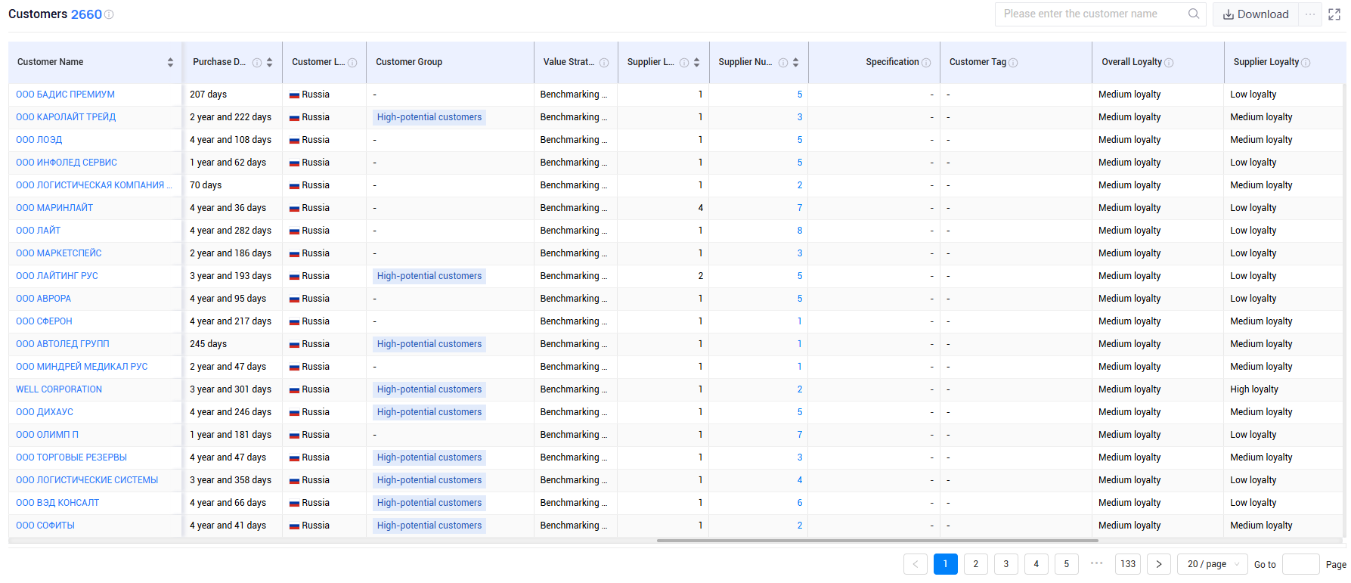Viewport: 1351px width, 583px height.
Task: Show info for Customer Tag column
Action: 1013,63
